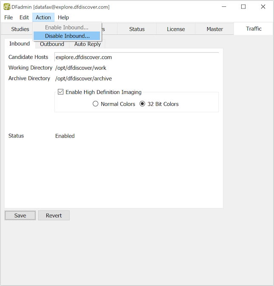Toggle Enable High Definition Imaging checkbox
The height and width of the screenshot is (286, 274).
pyautogui.click(x=61, y=92)
